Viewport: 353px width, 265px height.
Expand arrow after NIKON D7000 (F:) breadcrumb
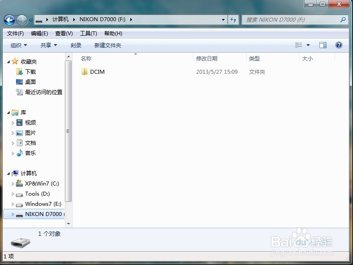click(131, 19)
